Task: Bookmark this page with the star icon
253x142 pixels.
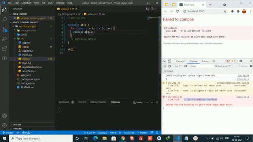Action: 225,11
